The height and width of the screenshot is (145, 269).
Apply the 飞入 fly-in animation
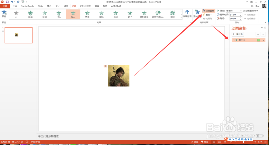pyautogui.click(x=59, y=14)
